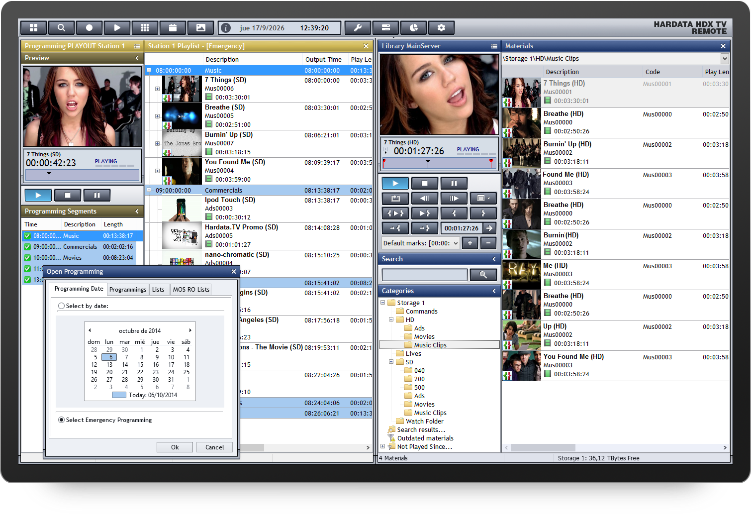Step one frame backward in Library player
The width and height of the screenshot is (751, 532).
click(x=425, y=199)
